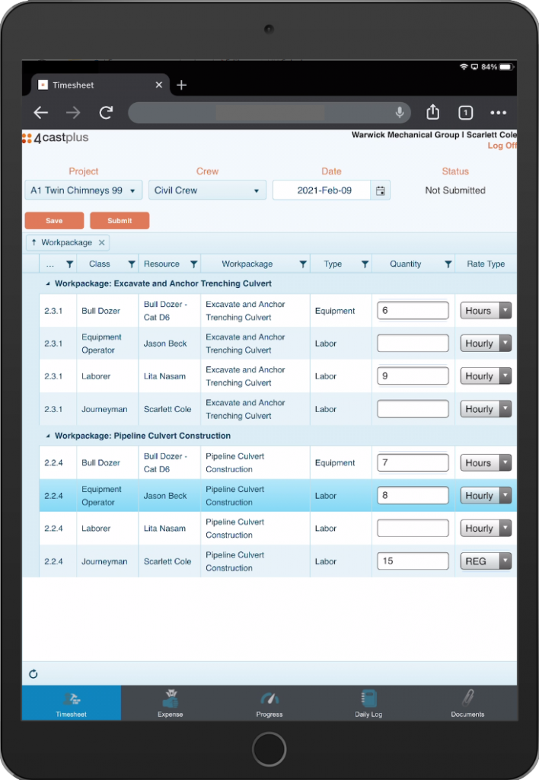Open the date picker calendar icon
The image size is (539, 780).
[x=381, y=190]
